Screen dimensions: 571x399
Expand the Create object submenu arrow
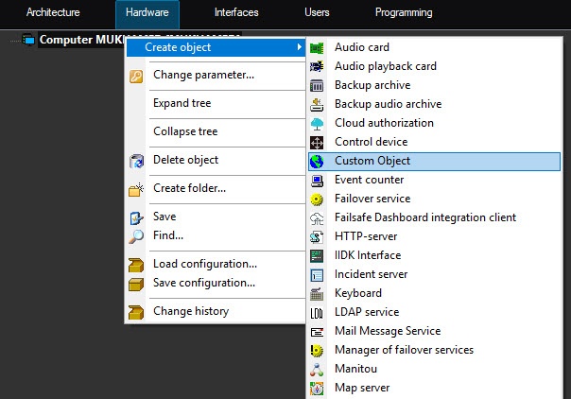tap(299, 47)
